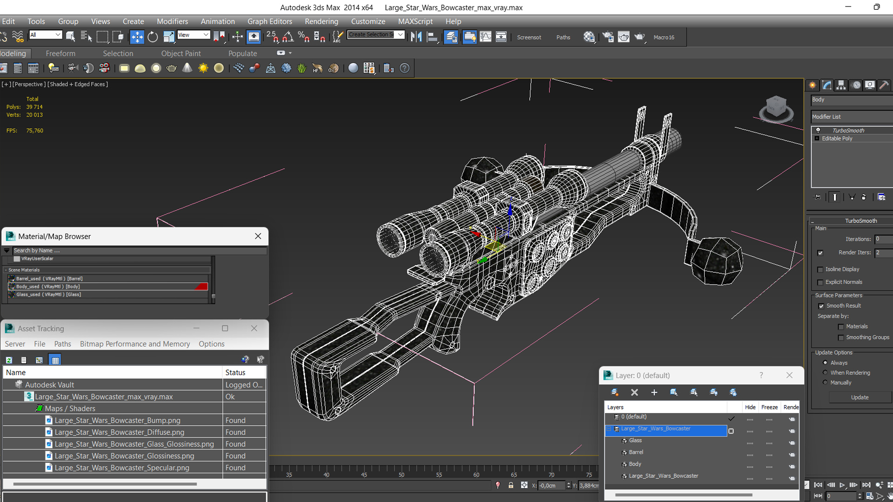Enable separate by Smoothing Groups checkbox
Screen dimensions: 893x502
coord(841,338)
